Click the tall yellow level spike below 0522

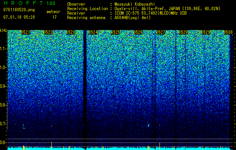pyautogui.click(x=52, y=146)
